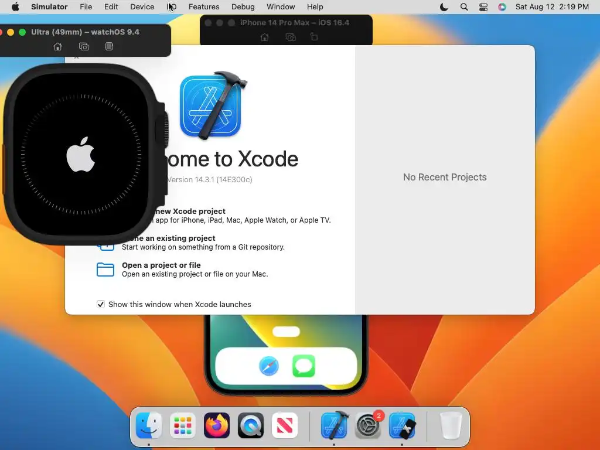Open the Window menu
Screen dimensions: 600x450
pos(281,7)
